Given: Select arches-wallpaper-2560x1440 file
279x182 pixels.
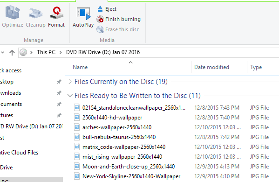Looking at the screenshot, I should pyautogui.click(x=117, y=127).
